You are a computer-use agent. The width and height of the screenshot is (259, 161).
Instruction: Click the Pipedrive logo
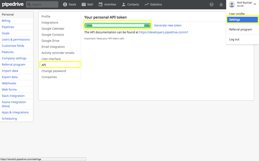pyautogui.click(x=12, y=4)
